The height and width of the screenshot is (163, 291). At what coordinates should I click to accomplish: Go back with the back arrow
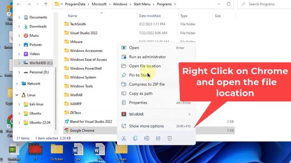pos(19,4)
